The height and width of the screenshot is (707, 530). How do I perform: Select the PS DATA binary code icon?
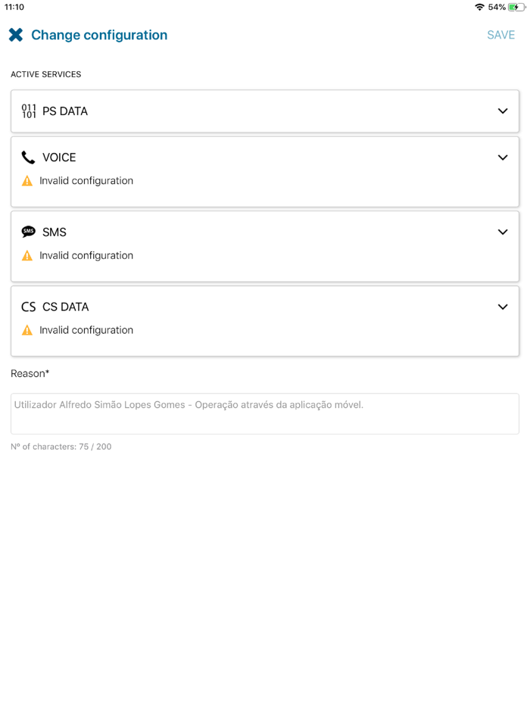click(28, 111)
